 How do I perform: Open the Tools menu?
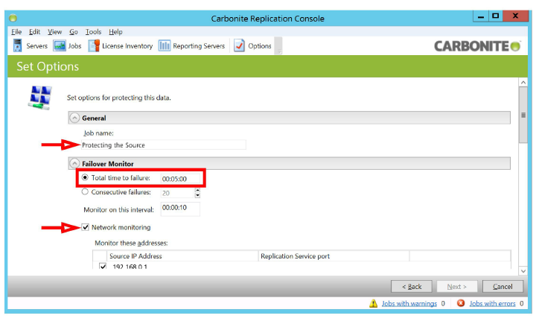tap(93, 32)
